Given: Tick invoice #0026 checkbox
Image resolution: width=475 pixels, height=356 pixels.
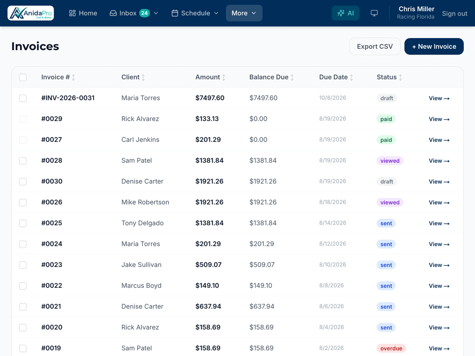Looking at the screenshot, I should [23, 203].
